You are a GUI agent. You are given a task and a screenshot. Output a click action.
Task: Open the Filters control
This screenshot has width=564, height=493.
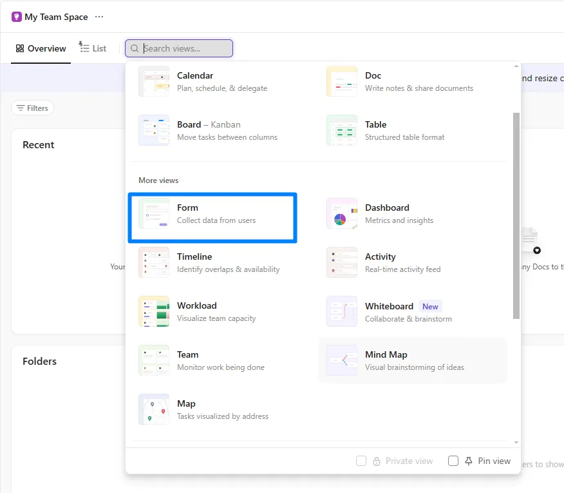point(32,108)
